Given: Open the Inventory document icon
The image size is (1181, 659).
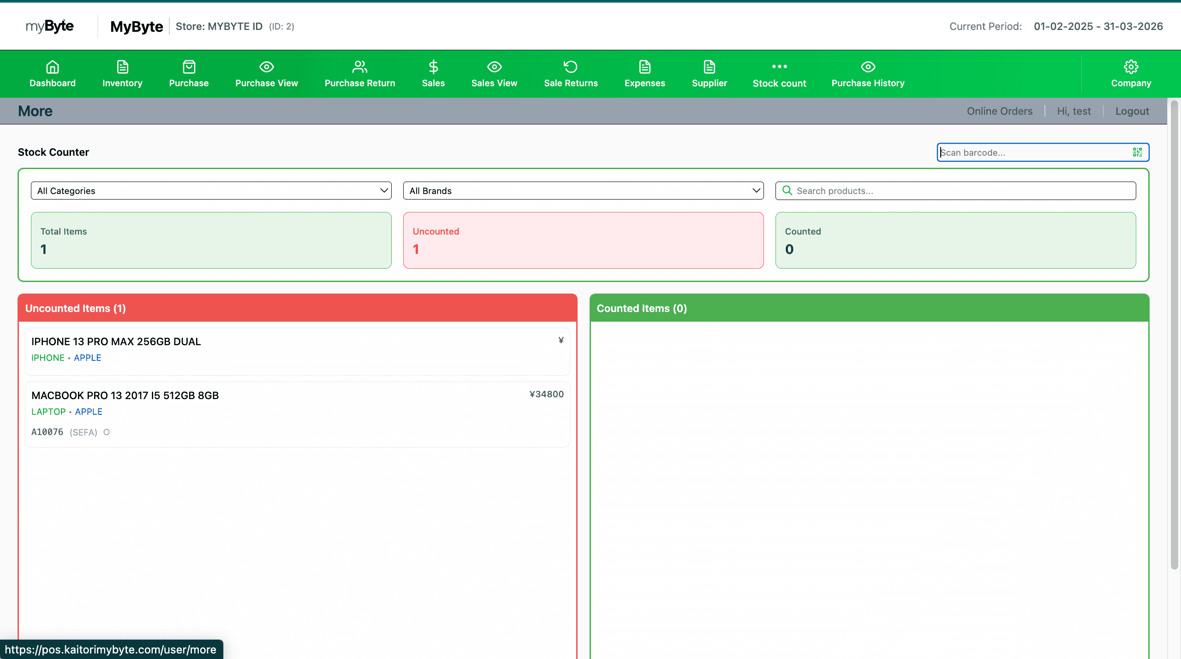Looking at the screenshot, I should tap(122, 67).
